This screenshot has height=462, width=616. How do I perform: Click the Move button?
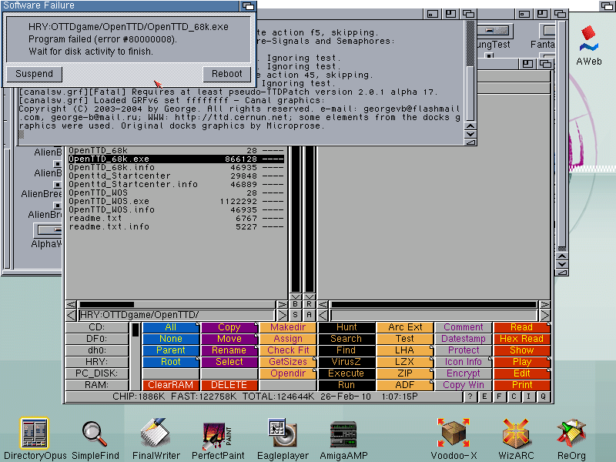(229, 339)
